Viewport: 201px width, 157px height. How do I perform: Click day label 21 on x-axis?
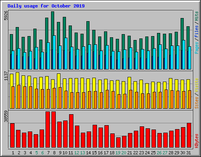tap(130, 153)
